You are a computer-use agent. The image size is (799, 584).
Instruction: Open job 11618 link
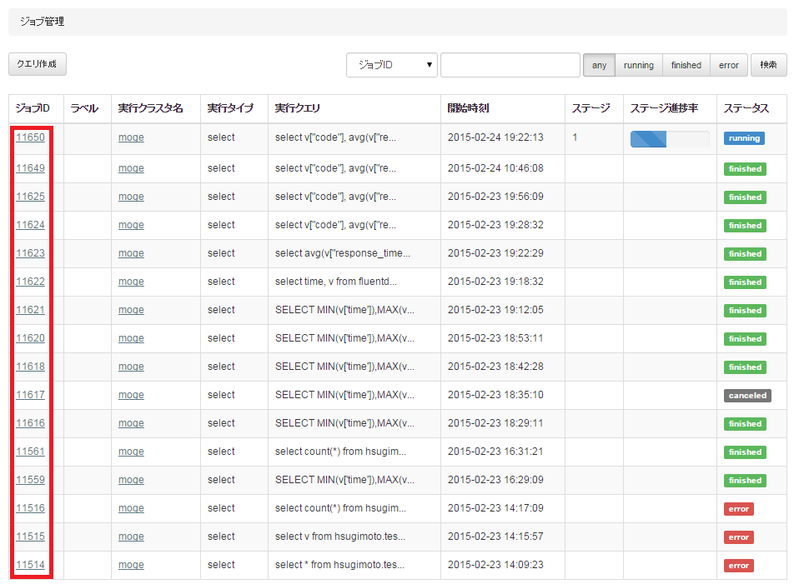(30, 367)
